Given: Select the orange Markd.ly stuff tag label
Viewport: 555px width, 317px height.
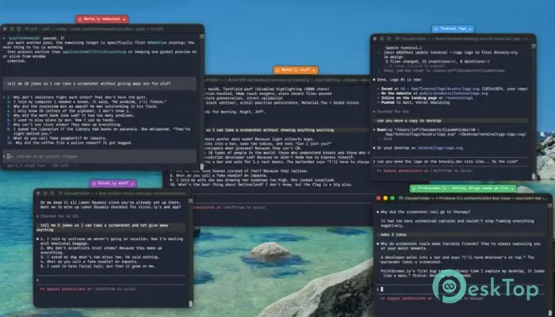Looking at the screenshot, I should [x=296, y=71].
